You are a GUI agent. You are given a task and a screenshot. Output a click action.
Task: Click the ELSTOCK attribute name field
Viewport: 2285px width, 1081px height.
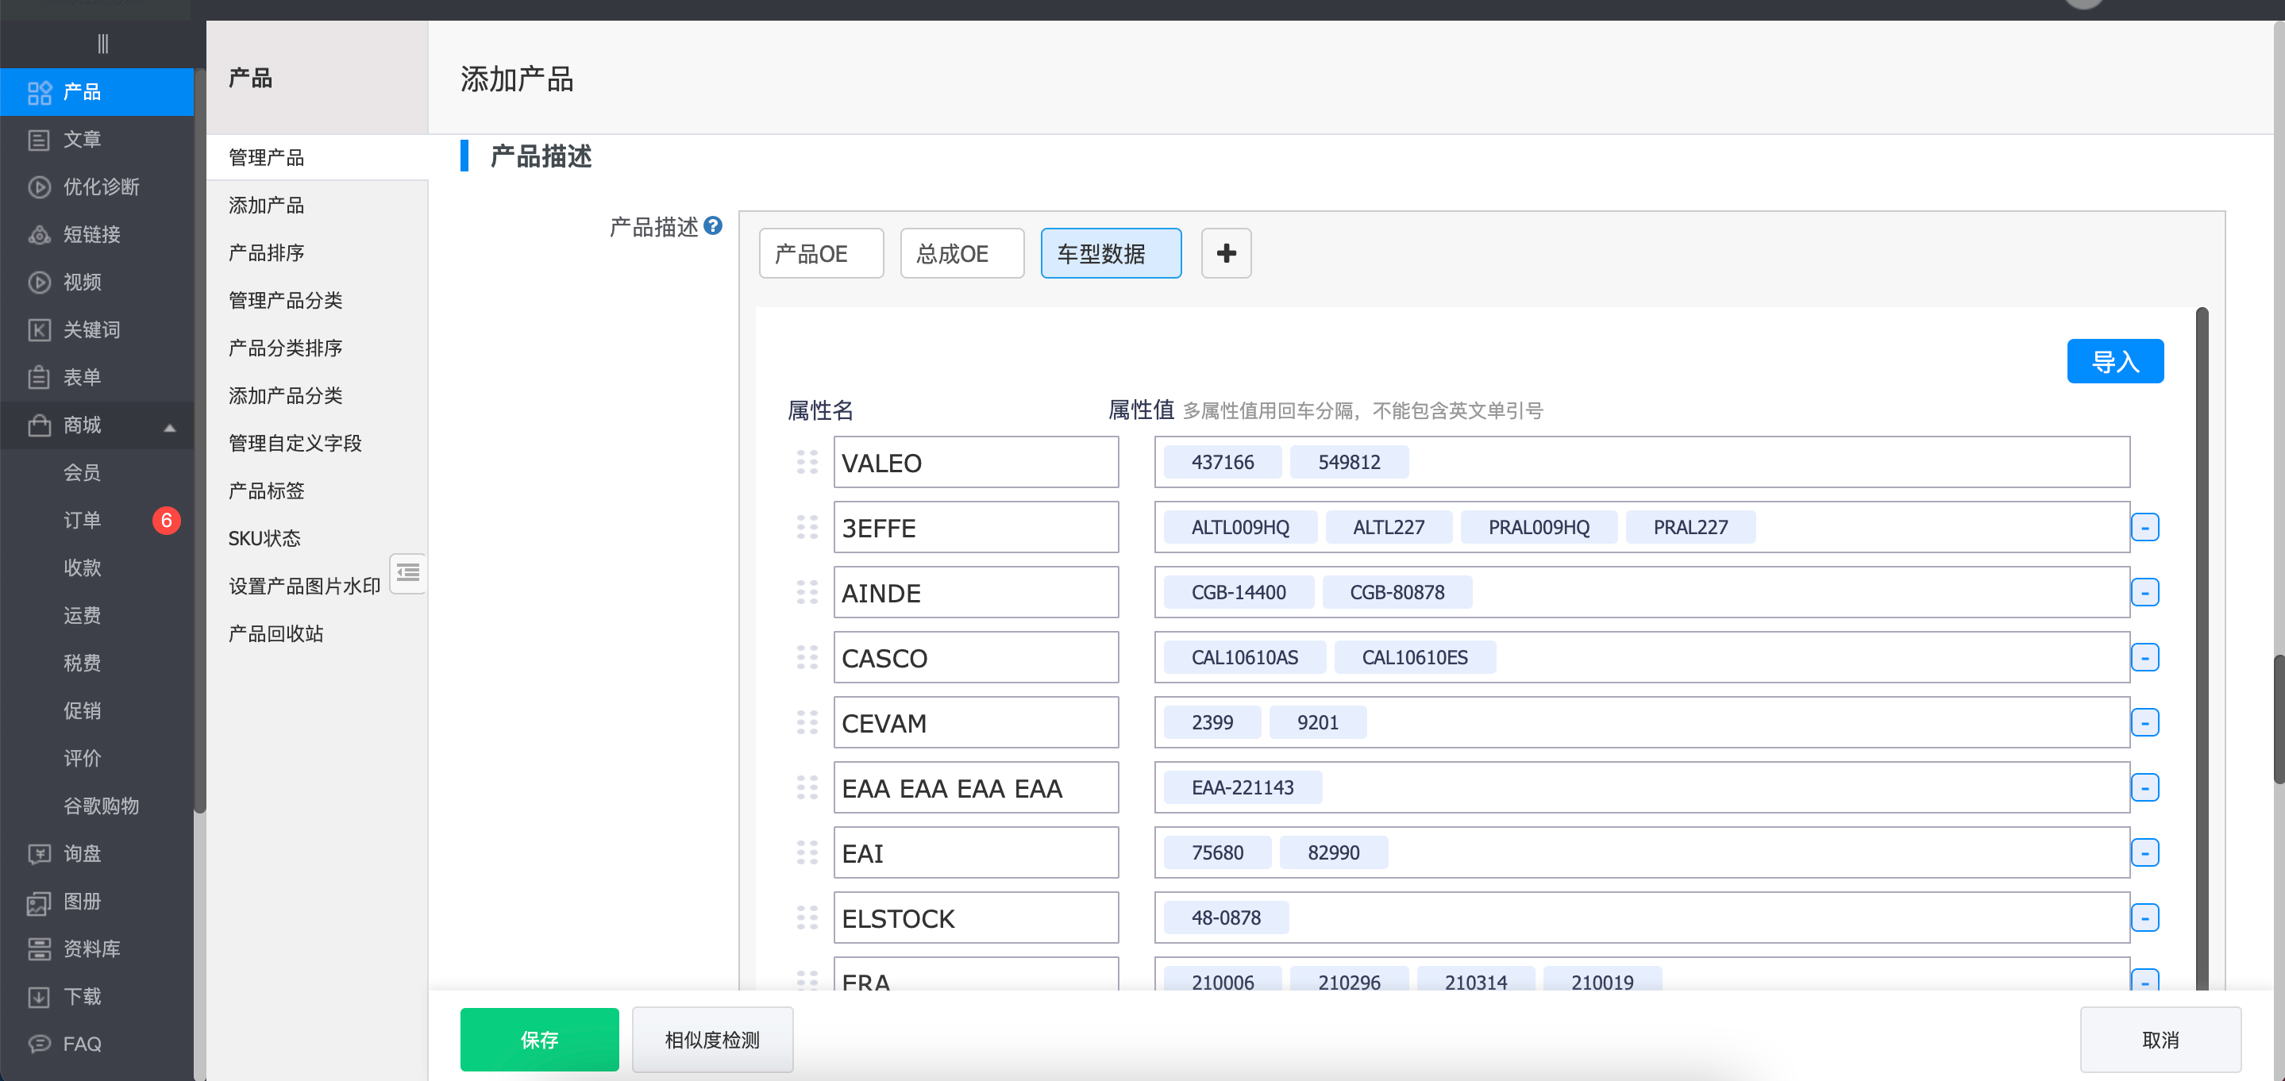coord(975,918)
